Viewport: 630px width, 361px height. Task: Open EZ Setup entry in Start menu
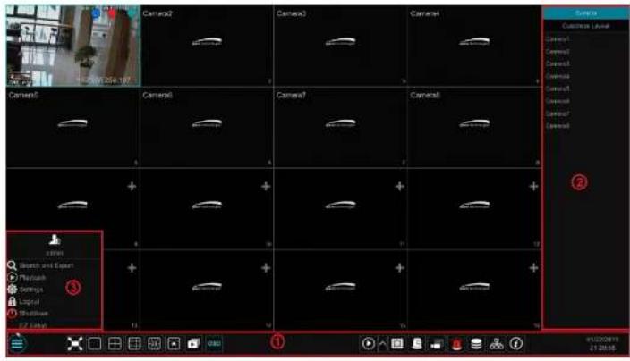pos(33,325)
